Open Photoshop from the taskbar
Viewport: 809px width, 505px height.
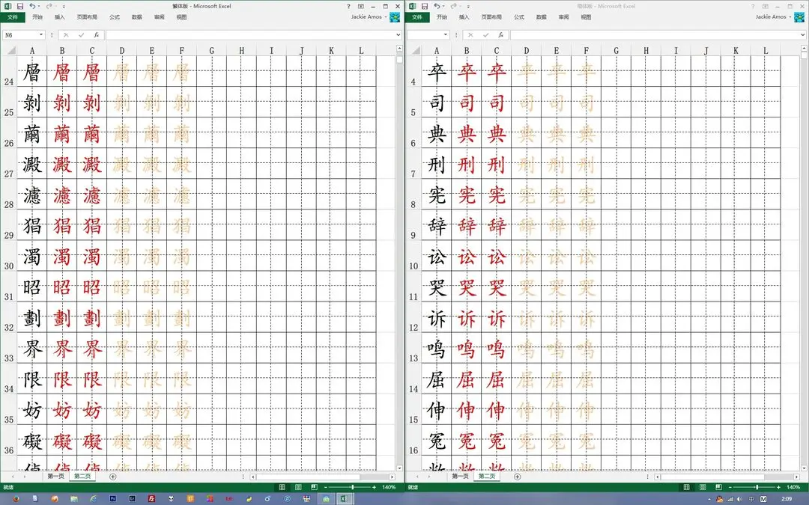pyautogui.click(x=112, y=498)
